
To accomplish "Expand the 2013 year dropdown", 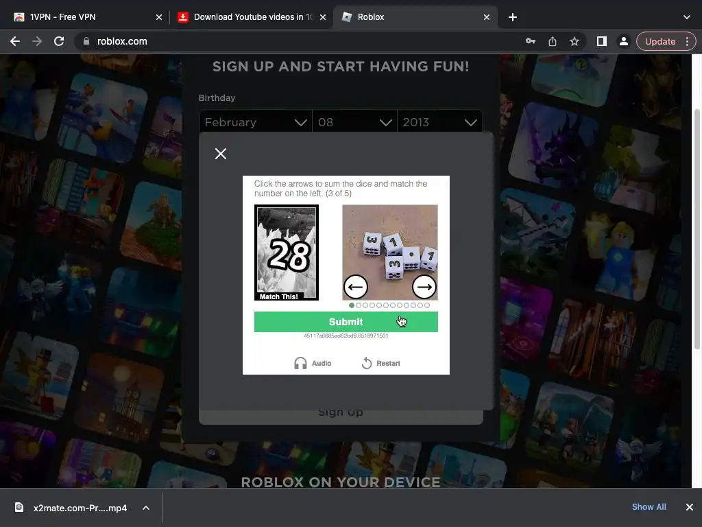I will pyautogui.click(x=439, y=122).
